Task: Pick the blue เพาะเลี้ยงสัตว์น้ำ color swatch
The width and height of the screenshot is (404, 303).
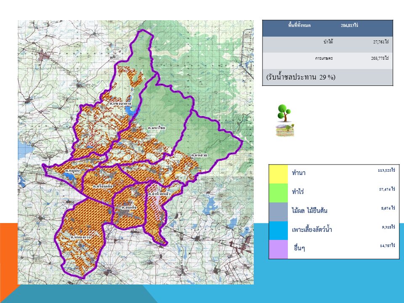Action: point(278,230)
